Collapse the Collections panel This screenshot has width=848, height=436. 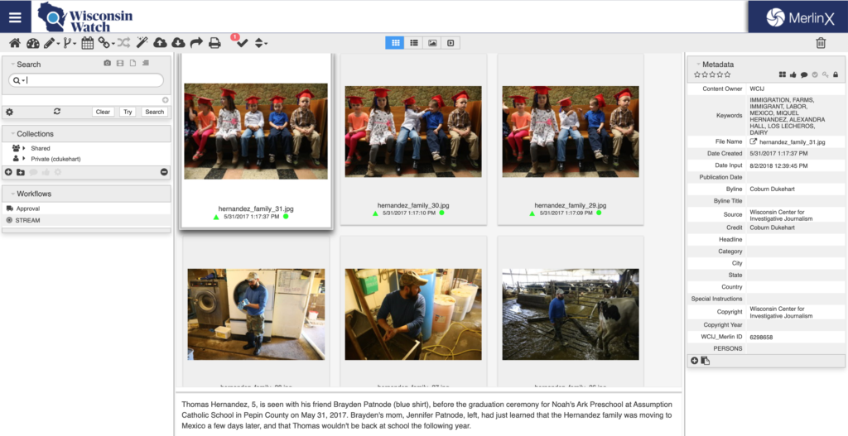click(13, 134)
